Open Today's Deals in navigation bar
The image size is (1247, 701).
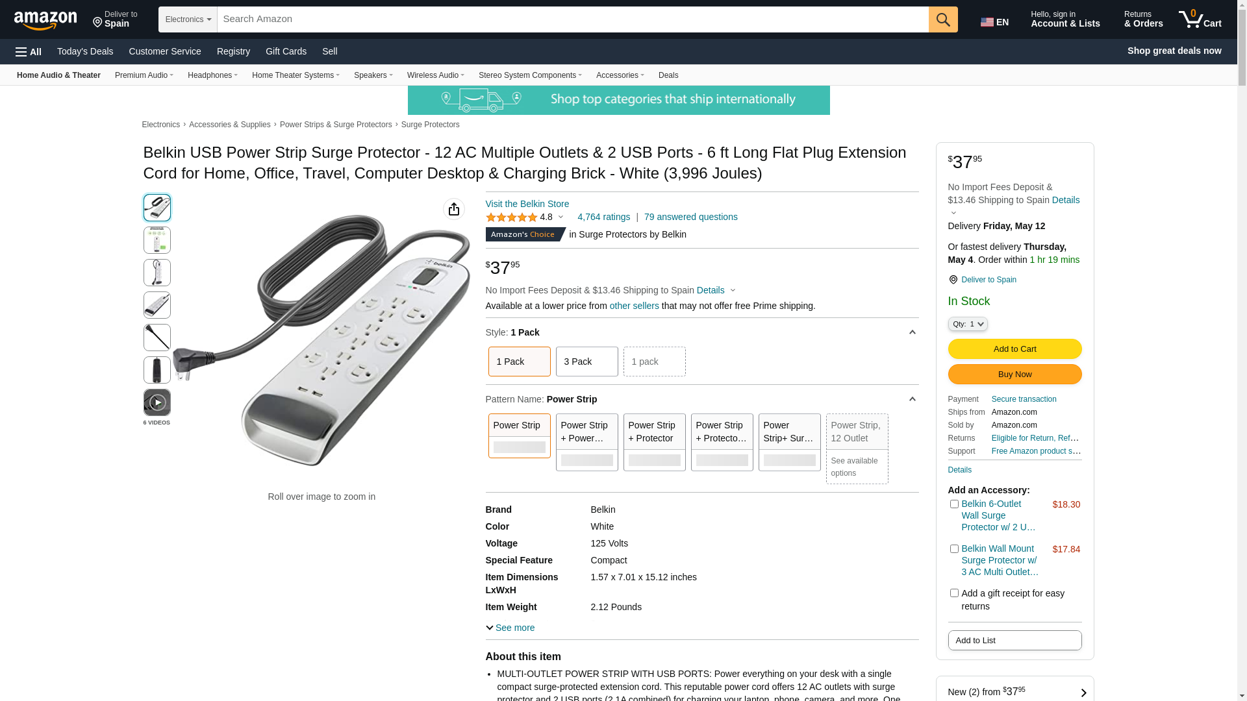85,51
